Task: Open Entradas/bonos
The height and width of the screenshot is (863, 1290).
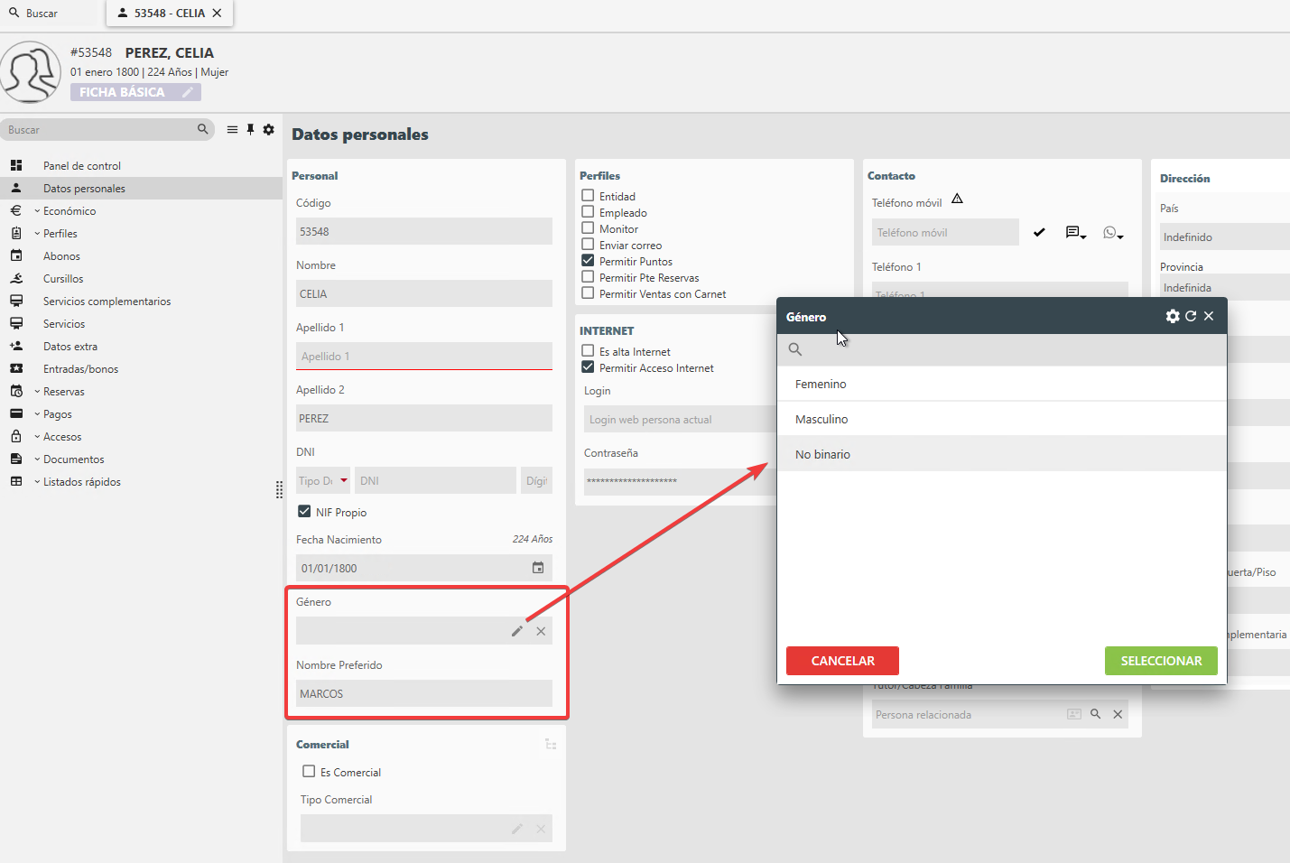Action: 80,369
